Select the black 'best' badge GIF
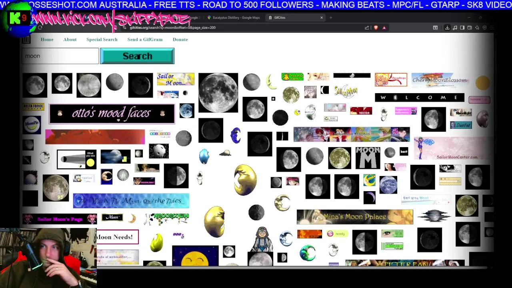 point(404,152)
